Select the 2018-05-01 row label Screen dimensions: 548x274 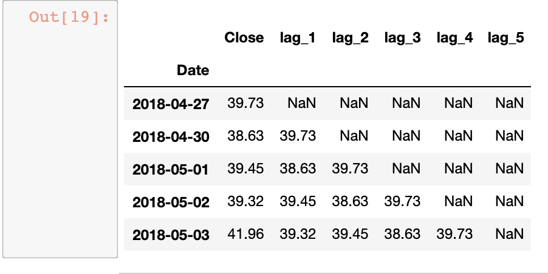coord(171,169)
